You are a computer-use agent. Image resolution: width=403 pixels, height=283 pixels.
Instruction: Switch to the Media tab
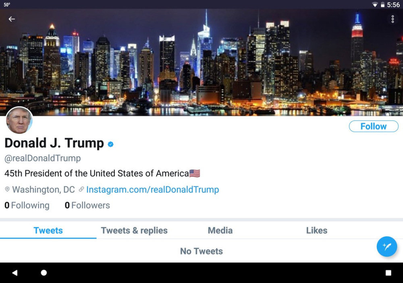coord(220,230)
